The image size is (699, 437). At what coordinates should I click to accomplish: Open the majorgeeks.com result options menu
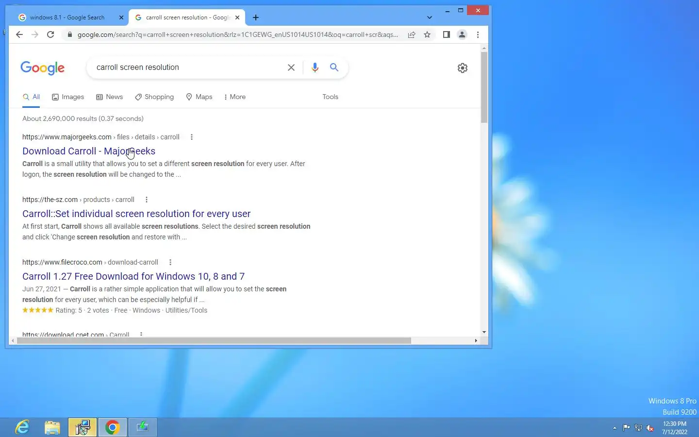coord(192,137)
